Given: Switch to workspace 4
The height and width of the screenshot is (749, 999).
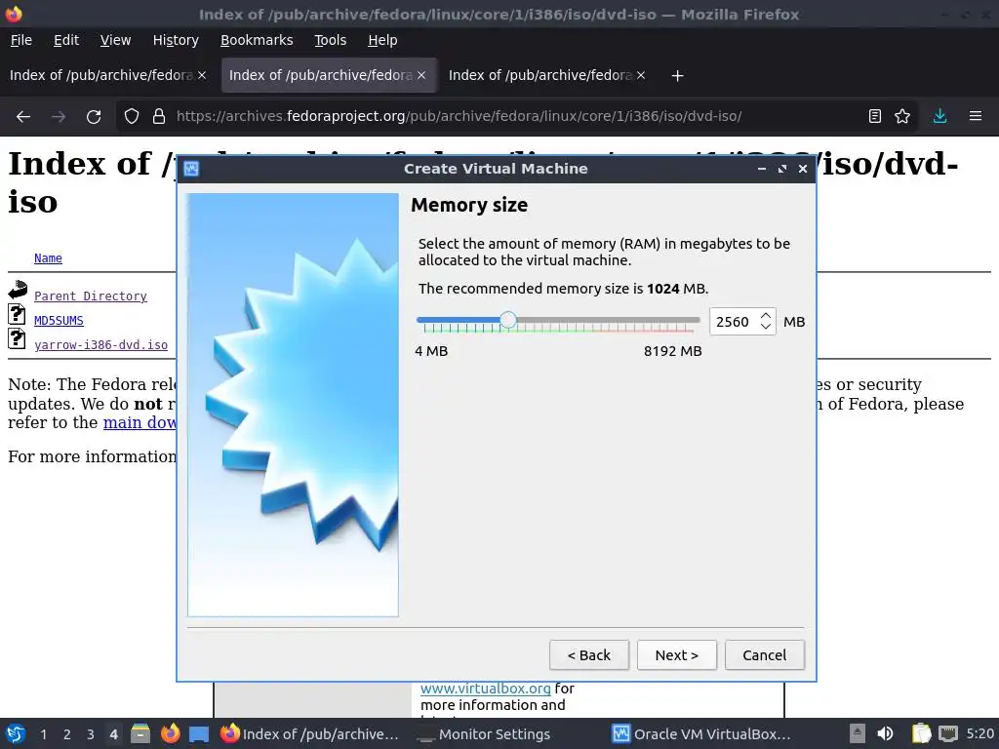Looking at the screenshot, I should 113,734.
